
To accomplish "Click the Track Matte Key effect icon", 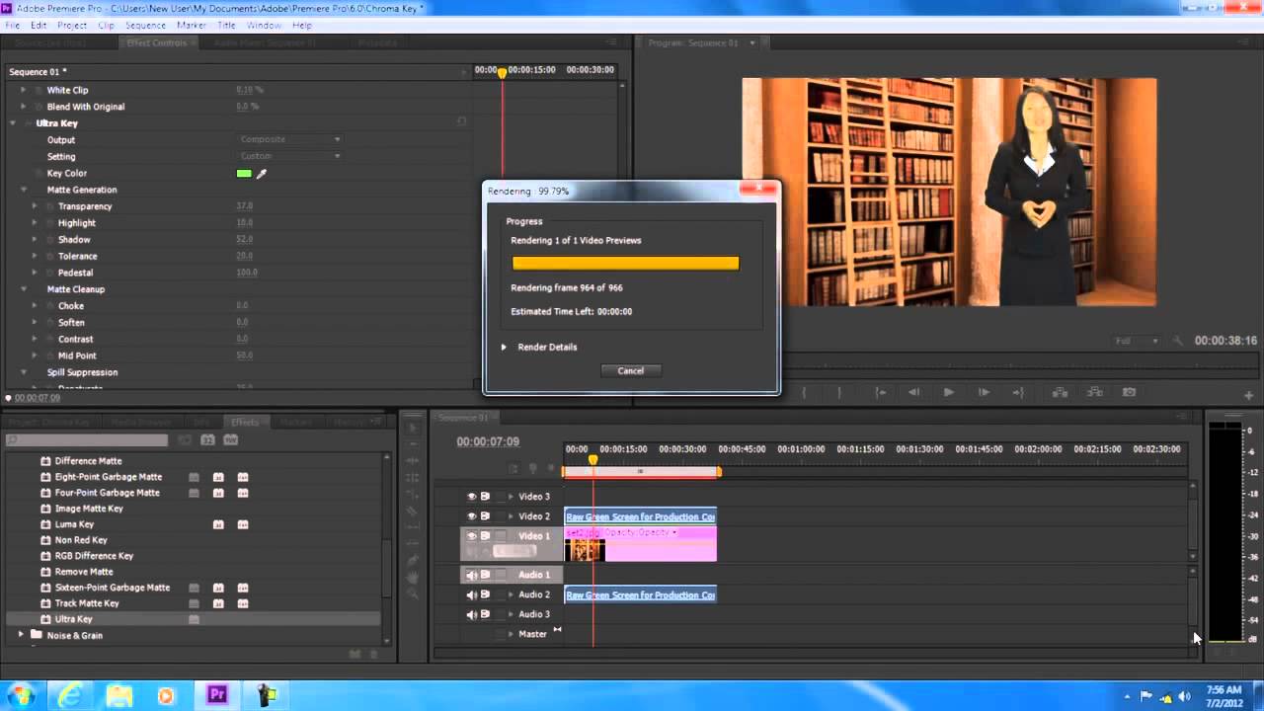I will pos(45,603).
